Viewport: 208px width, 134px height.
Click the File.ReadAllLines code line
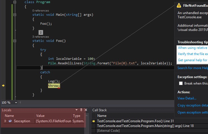pyautogui.click(x=110, y=63)
